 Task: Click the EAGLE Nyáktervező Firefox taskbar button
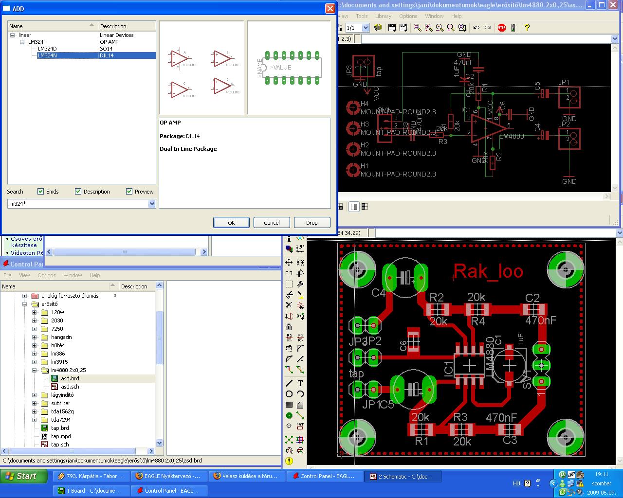point(168,477)
